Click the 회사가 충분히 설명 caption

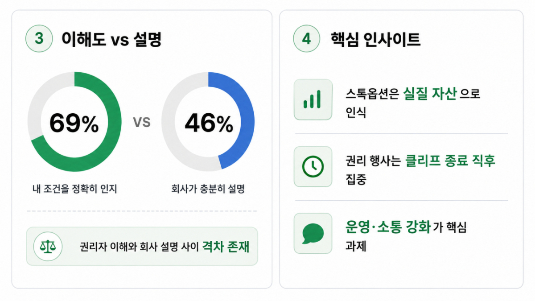[208, 189]
